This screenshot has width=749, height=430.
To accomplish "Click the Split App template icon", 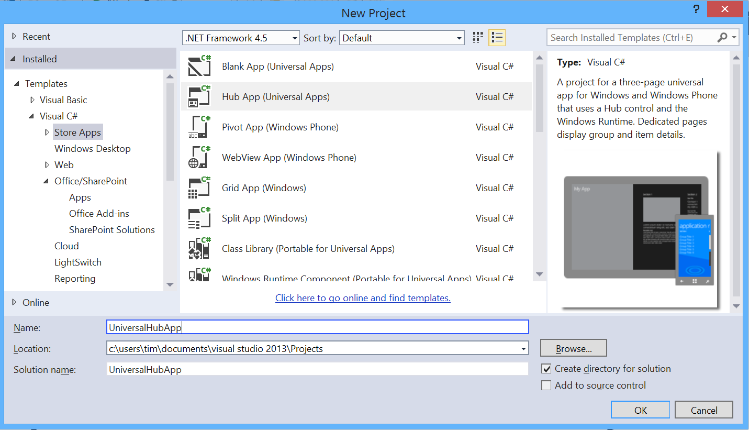I will (x=199, y=218).
